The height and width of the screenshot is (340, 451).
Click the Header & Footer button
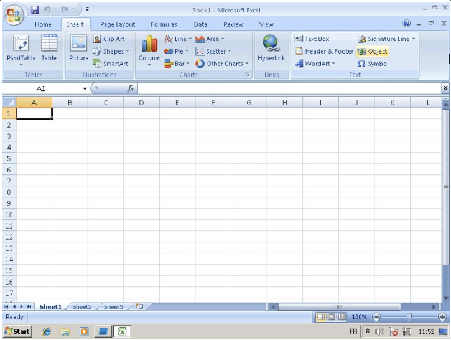(x=324, y=51)
